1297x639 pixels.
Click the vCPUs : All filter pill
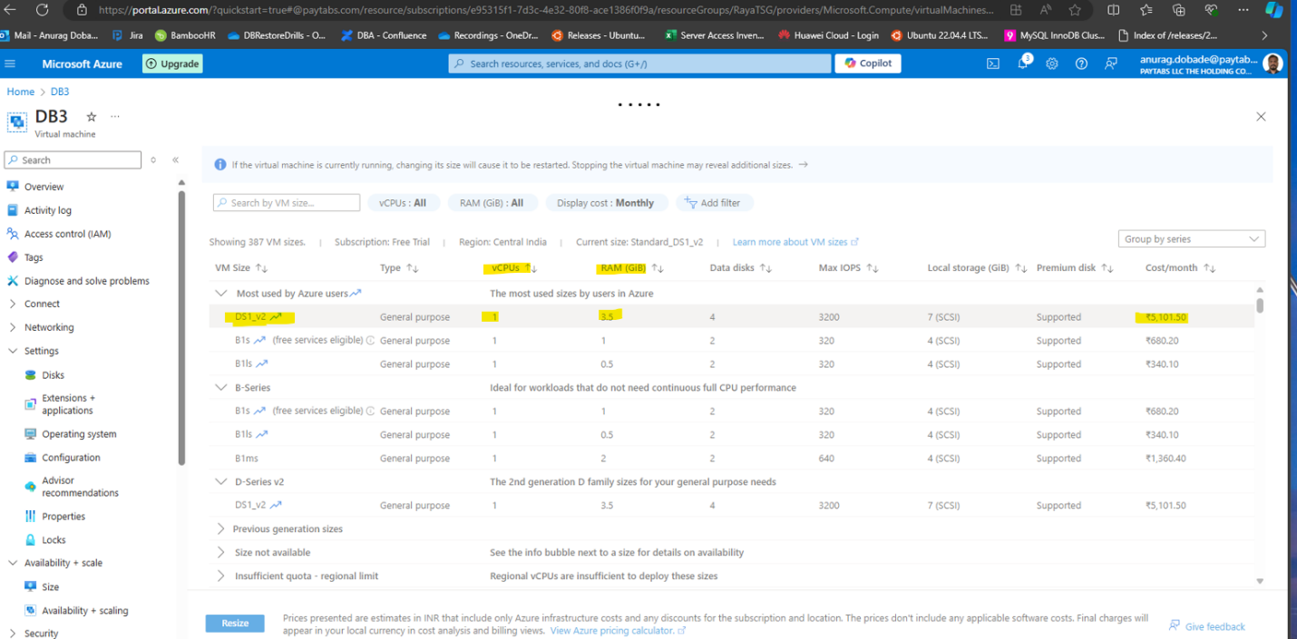[x=403, y=203]
